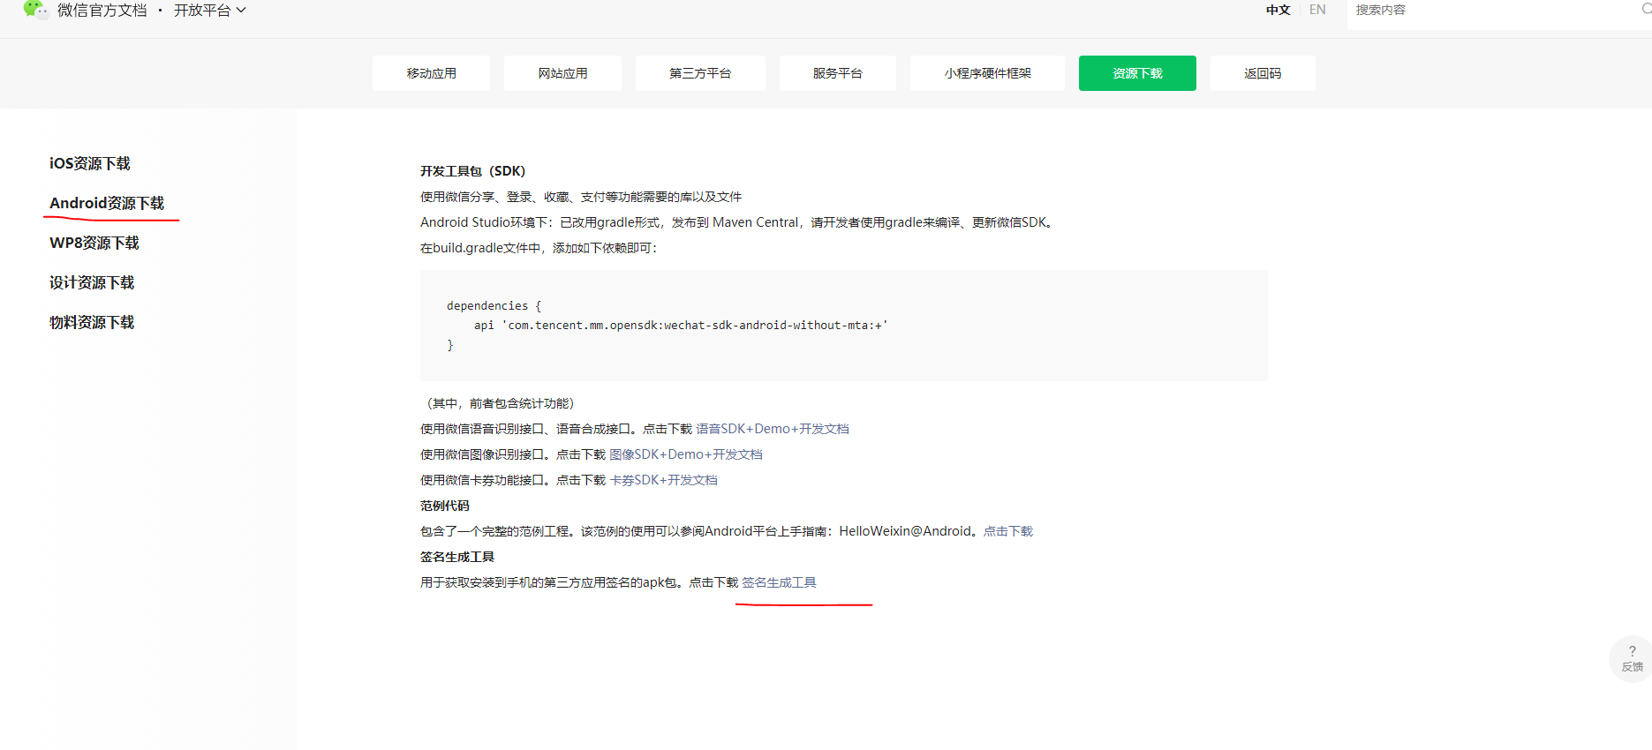Viewport: 1652px width, 750px height.
Task: Switch language to EN
Action: tap(1317, 10)
